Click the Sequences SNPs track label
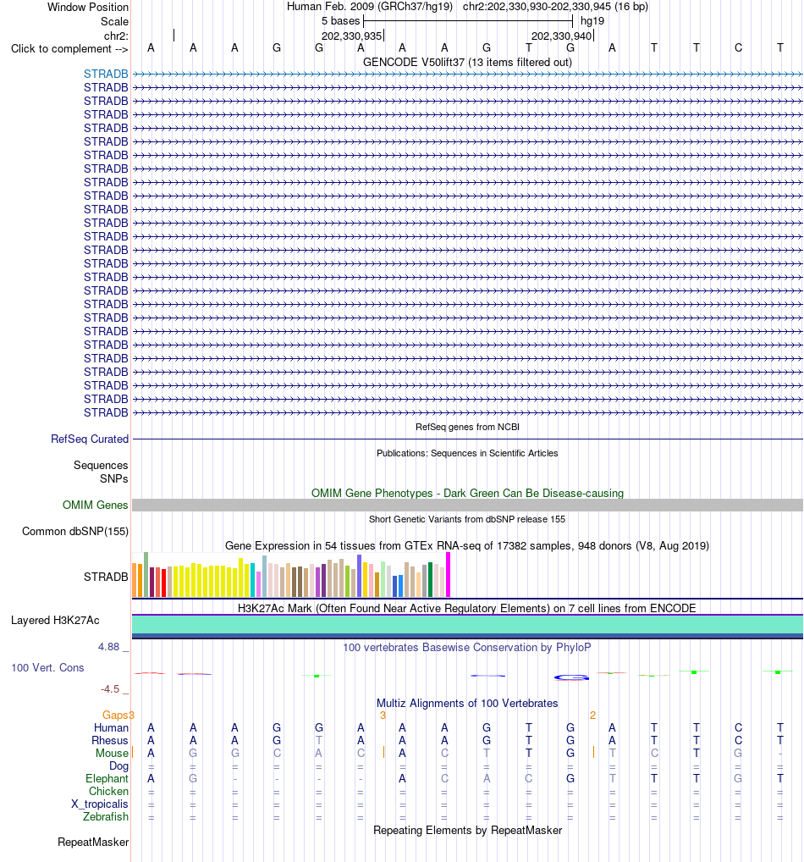This screenshot has width=804, height=862. pos(101,472)
